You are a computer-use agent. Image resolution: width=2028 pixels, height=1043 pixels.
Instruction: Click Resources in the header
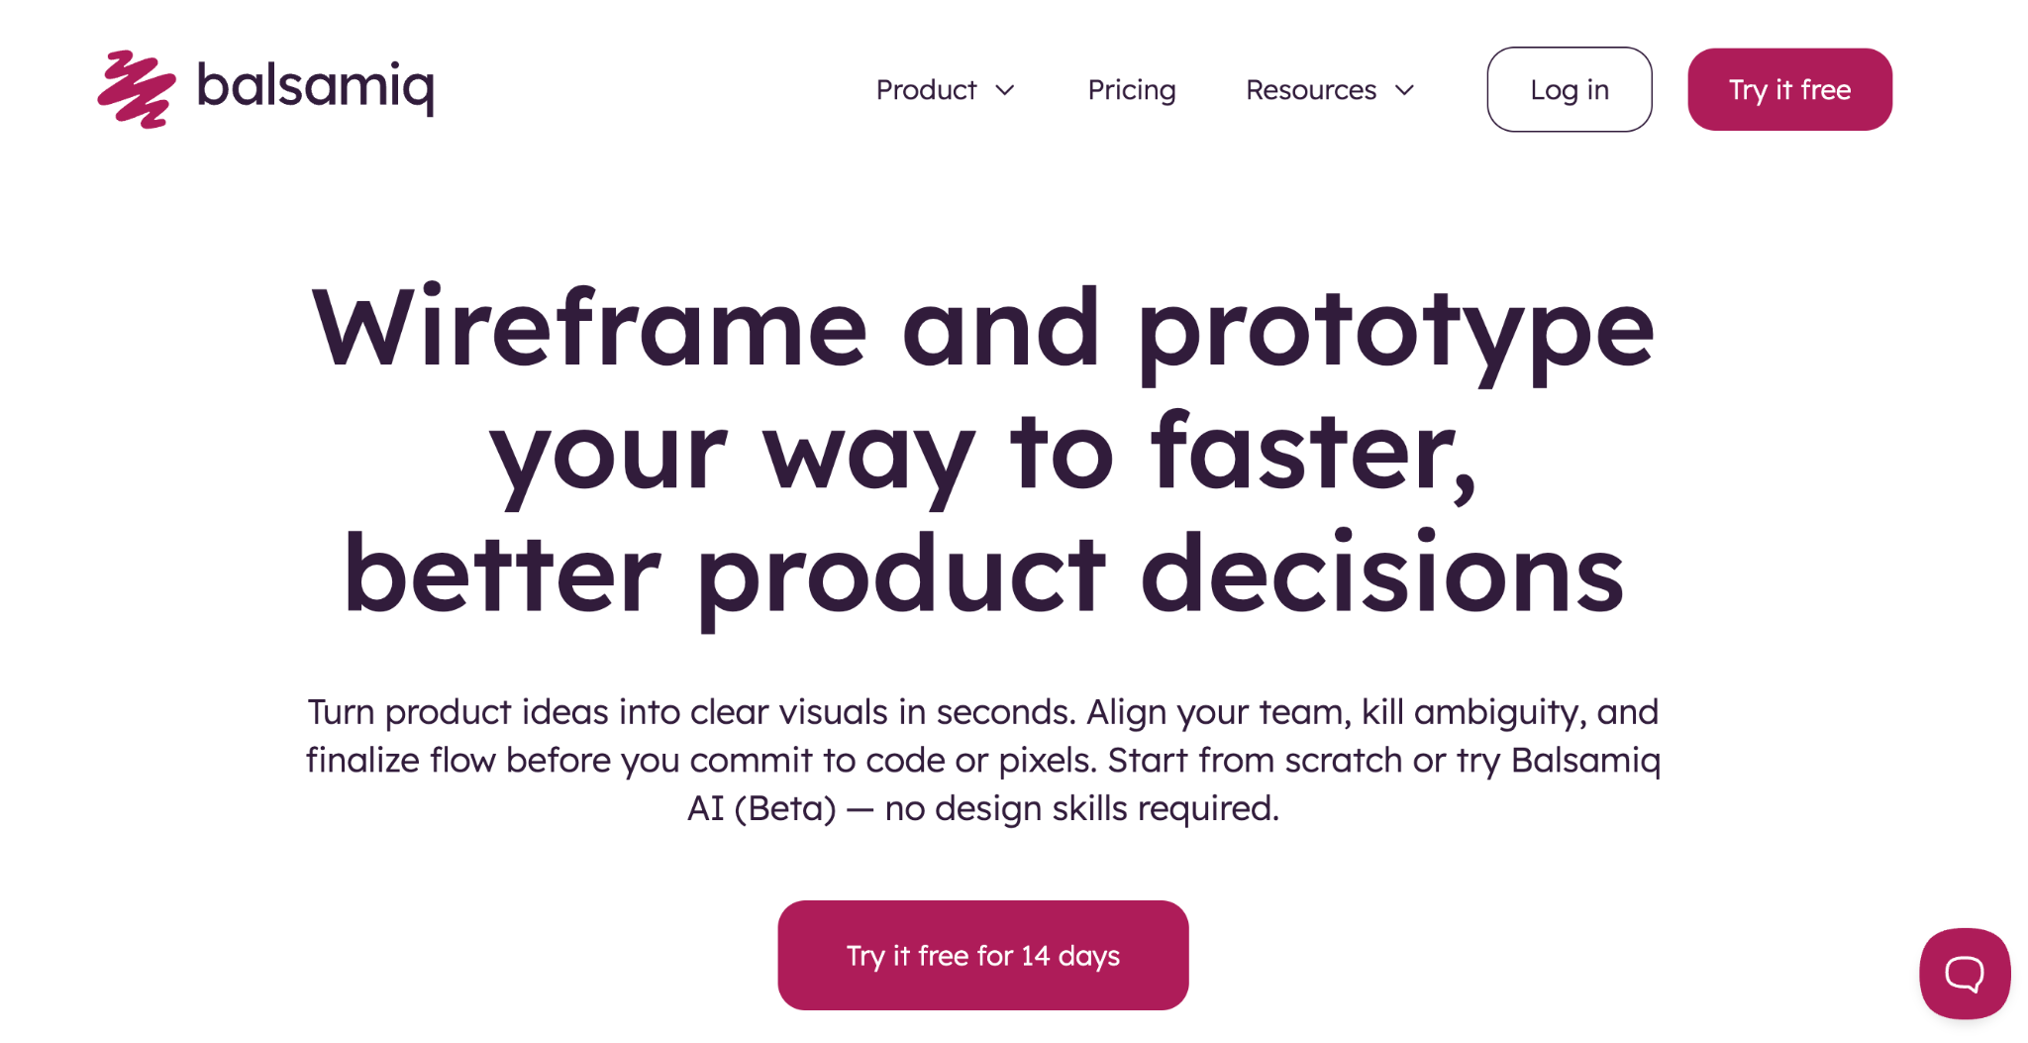1310,89
